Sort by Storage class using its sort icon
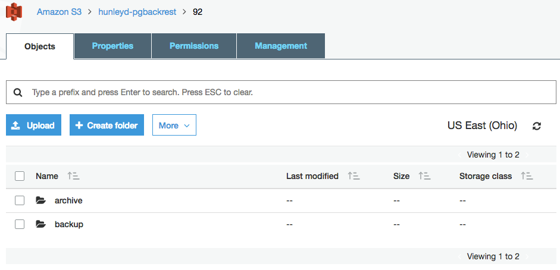560x270 pixels. (x=527, y=176)
